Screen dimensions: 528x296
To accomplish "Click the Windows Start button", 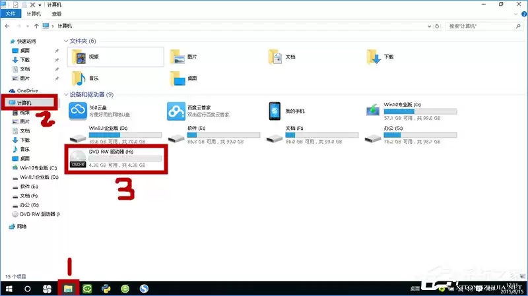I will pos(9,289).
